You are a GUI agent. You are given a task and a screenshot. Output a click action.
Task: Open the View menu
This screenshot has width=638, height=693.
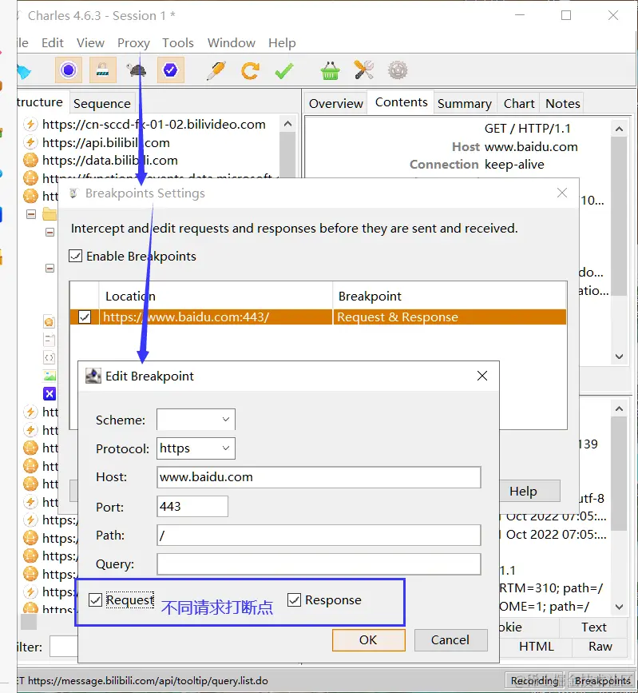click(x=90, y=43)
